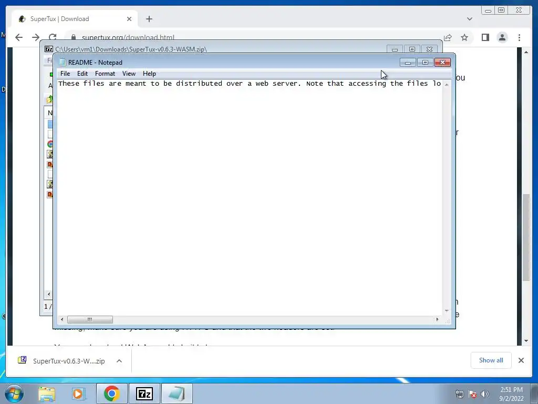Viewport: 538px width, 404px height.
Task: Click the supertux.org URL field
Action: point(128,37)
